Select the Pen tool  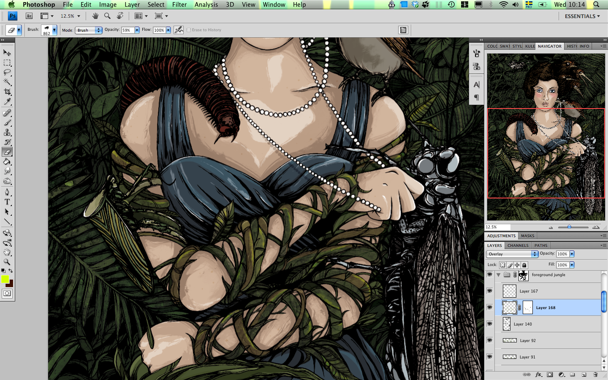click(7, 193)
